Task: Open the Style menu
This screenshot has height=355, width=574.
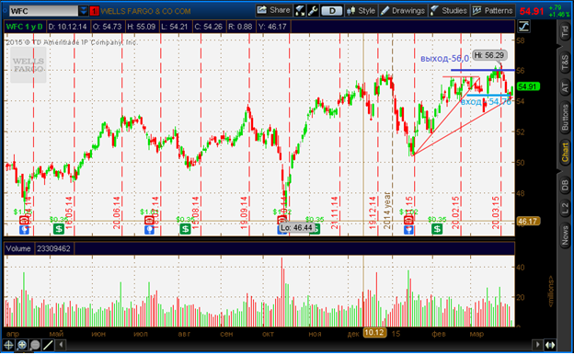Action: coord(361,11)
